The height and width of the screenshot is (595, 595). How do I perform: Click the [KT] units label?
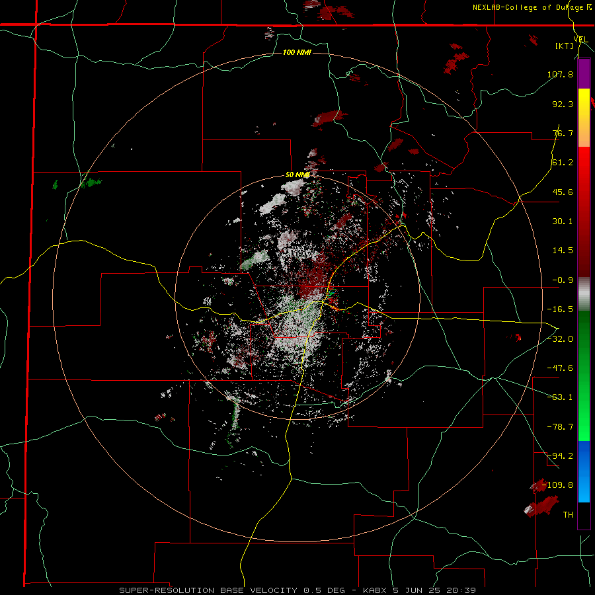564,46
